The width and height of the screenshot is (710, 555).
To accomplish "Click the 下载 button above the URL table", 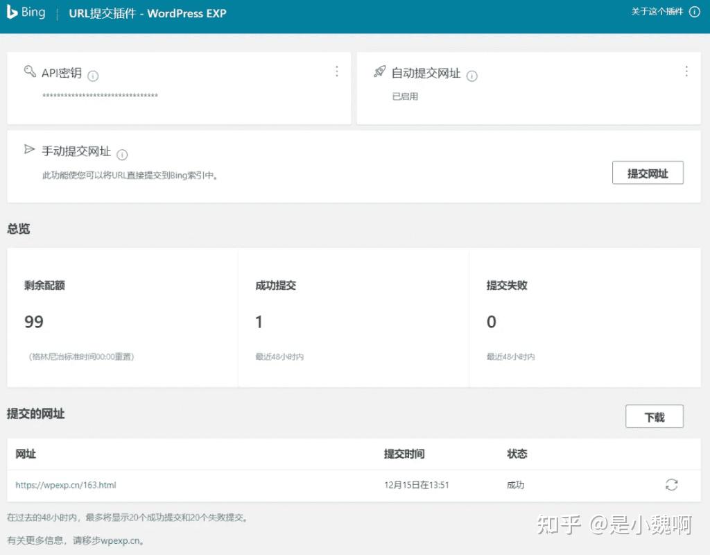I will pos(654,416).
